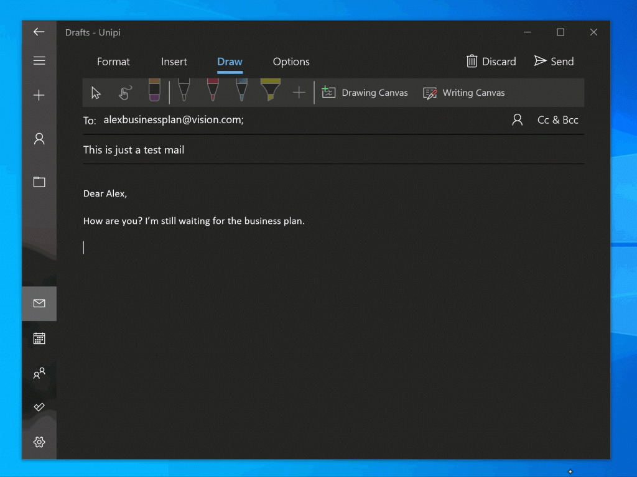
Task: Open the Options ribbon tab
Action: (291, 62)
